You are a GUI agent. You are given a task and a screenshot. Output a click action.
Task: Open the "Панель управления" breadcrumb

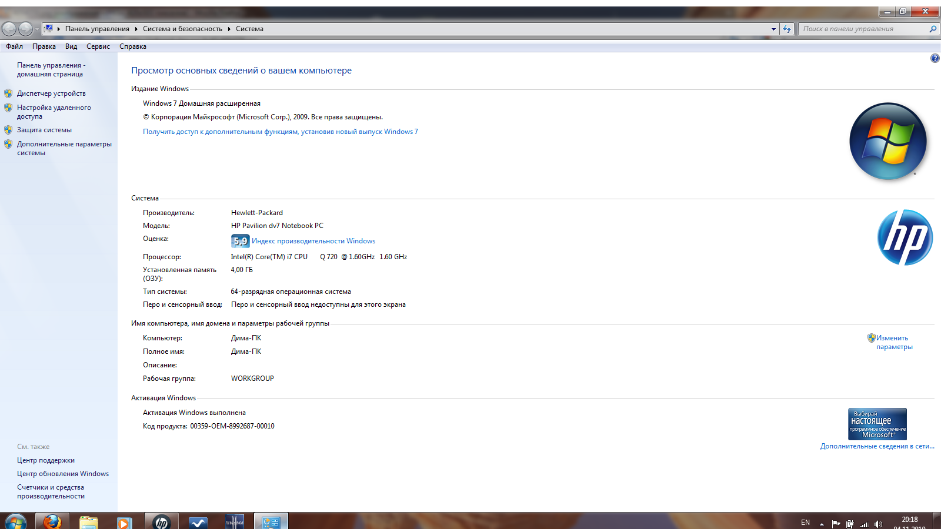(x=97, y=29)
